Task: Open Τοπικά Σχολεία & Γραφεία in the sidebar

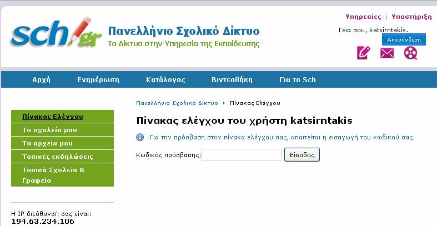Action: pyautogui.click(x=62, y=175)
